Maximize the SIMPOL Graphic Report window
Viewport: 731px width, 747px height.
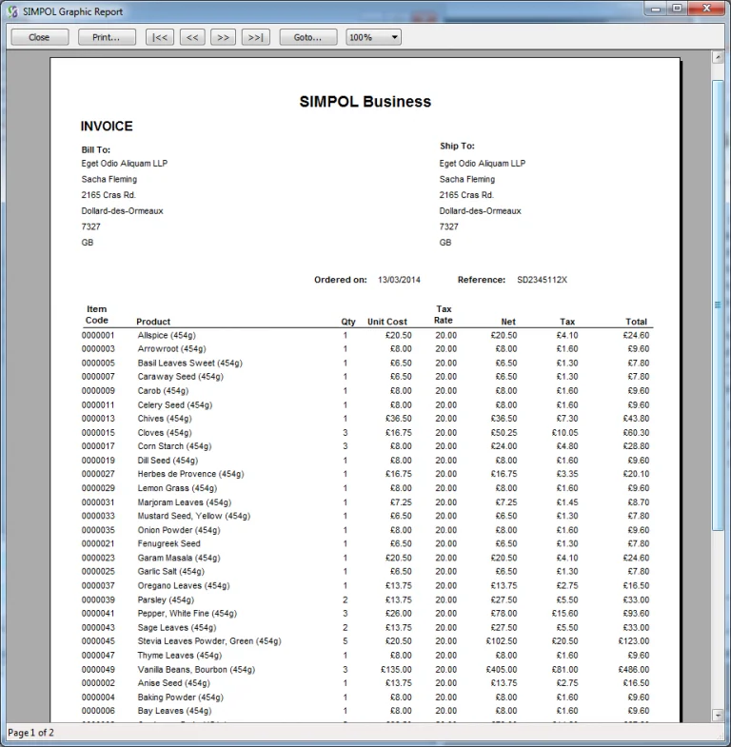[x=677, y=9]
